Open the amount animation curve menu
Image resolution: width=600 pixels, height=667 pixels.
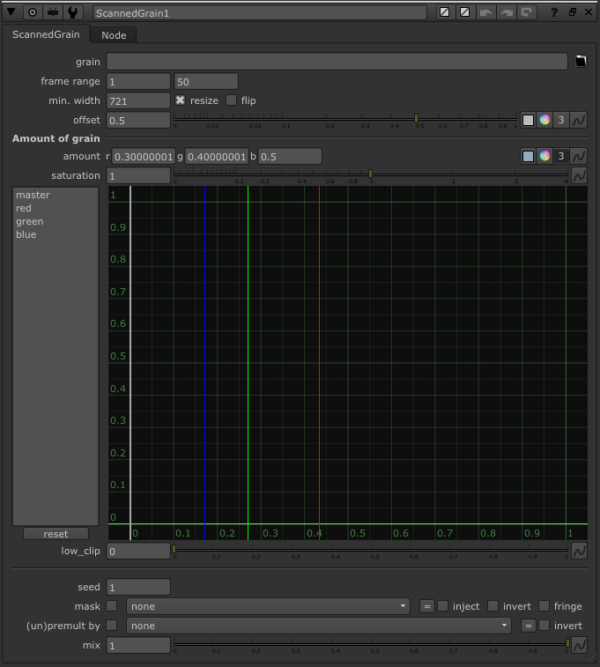[x=579, y=156]
